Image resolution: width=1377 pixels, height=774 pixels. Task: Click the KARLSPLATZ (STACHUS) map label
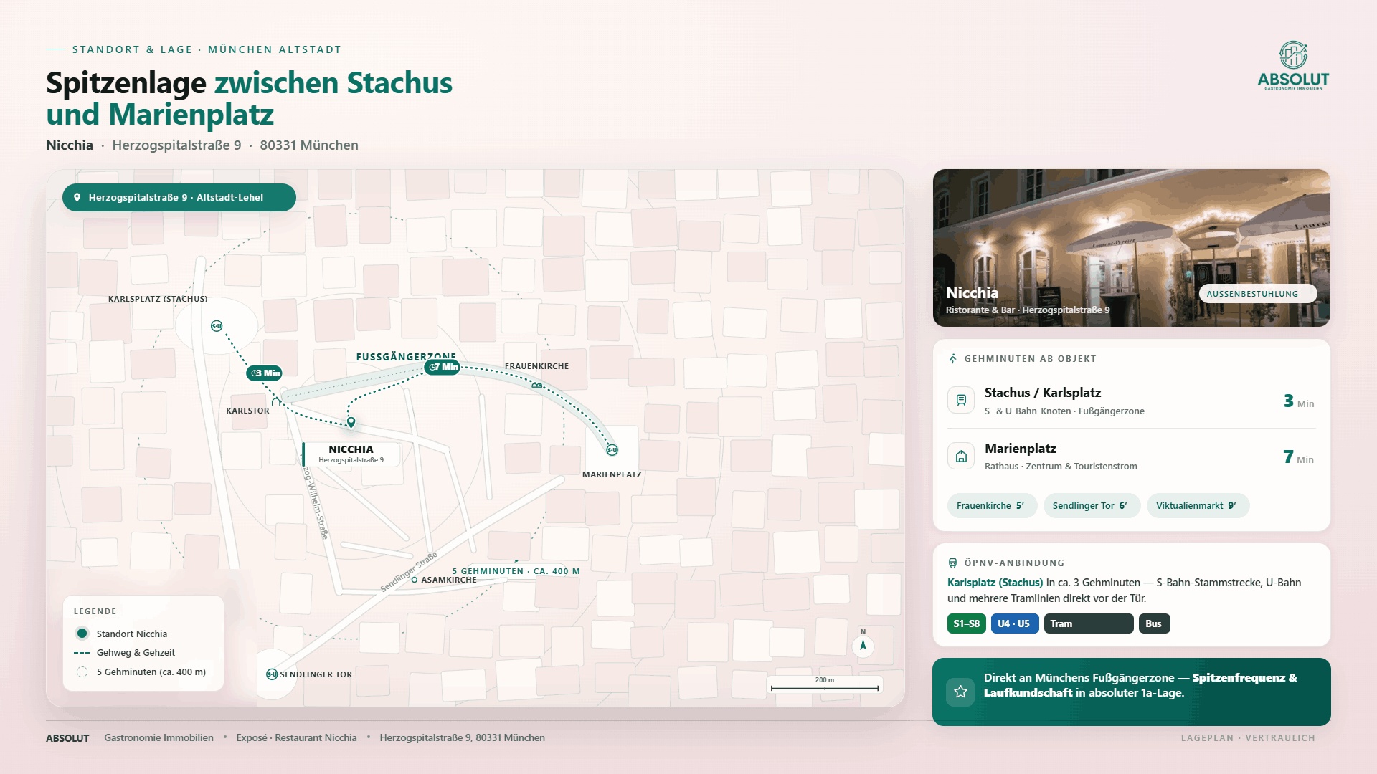(x=158, y=299)
